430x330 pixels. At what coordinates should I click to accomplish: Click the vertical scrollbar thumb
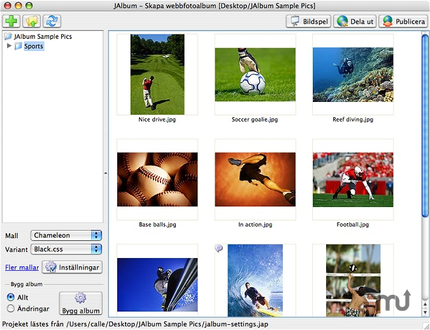(425, 125)
